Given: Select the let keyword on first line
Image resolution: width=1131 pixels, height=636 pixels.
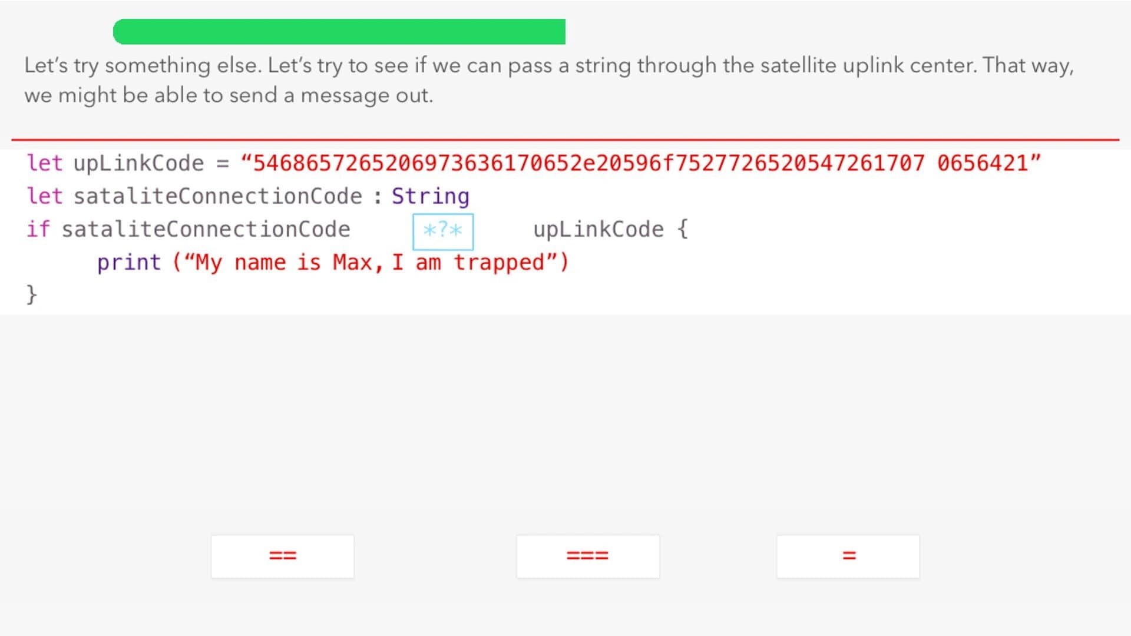Looking at the screenshot, I should pyautogui.click(x=44, y=163).
